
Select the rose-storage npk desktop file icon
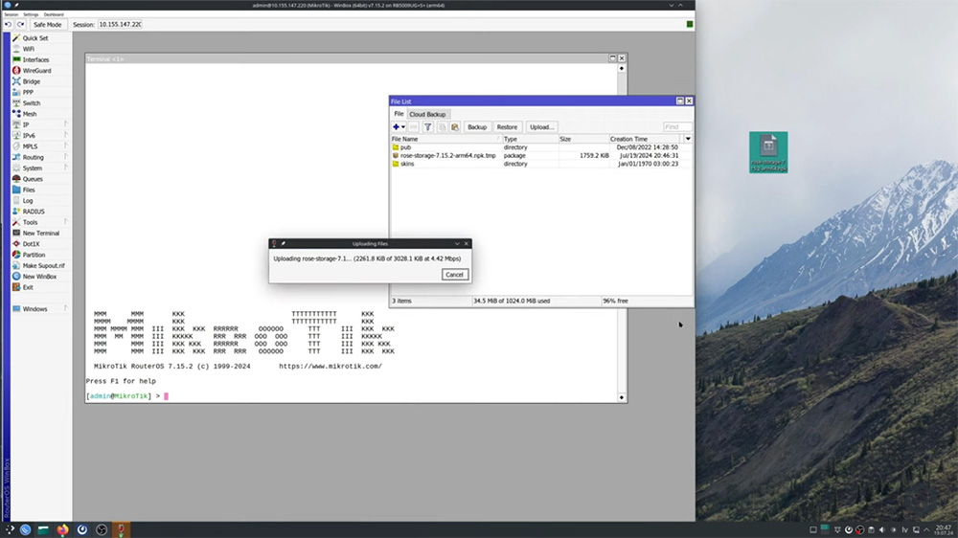[768, 152]
